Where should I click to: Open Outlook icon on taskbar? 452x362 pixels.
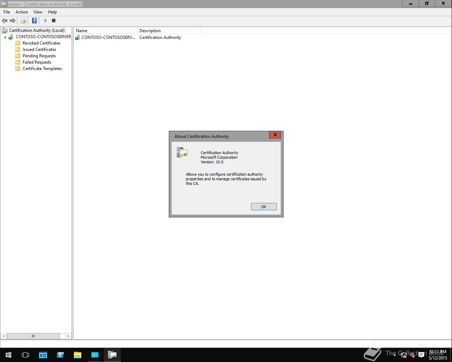(95, 355)
